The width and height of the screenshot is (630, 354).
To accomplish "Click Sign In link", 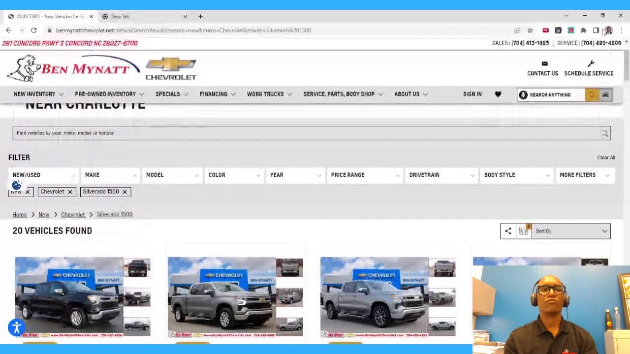I will pyautogui.click(x=472, y=94).
